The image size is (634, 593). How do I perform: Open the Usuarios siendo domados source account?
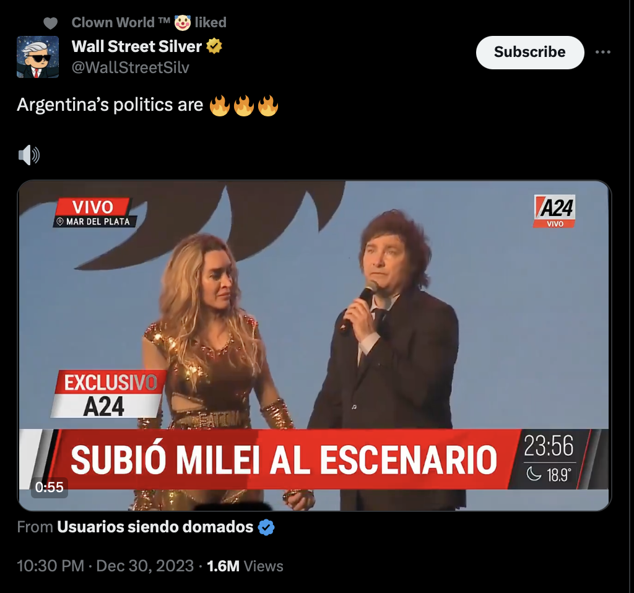(155, 527)
